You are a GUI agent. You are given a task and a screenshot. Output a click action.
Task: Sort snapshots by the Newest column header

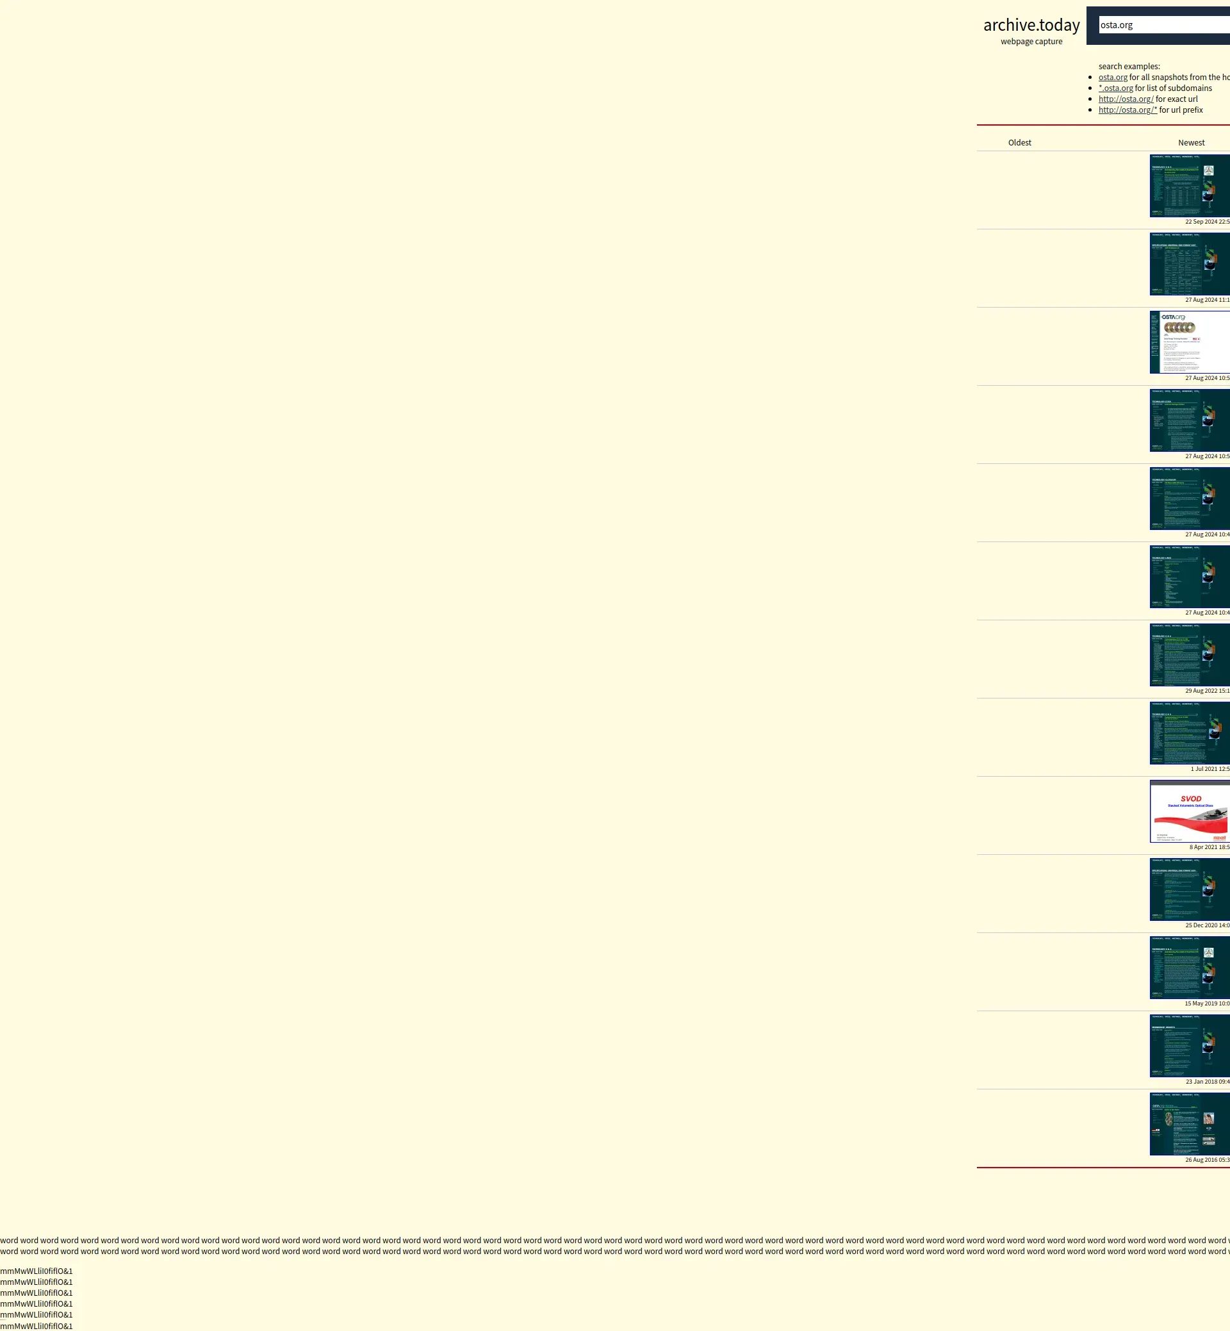pos(1191,142)
